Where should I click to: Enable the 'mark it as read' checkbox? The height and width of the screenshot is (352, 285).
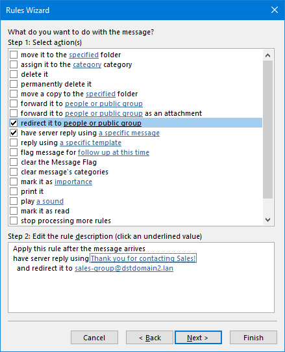tap(14, 211)
